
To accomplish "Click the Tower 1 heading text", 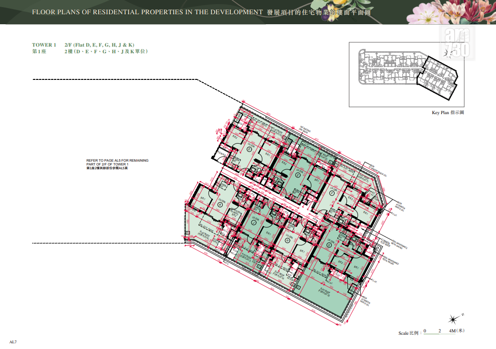I will 44,45.
